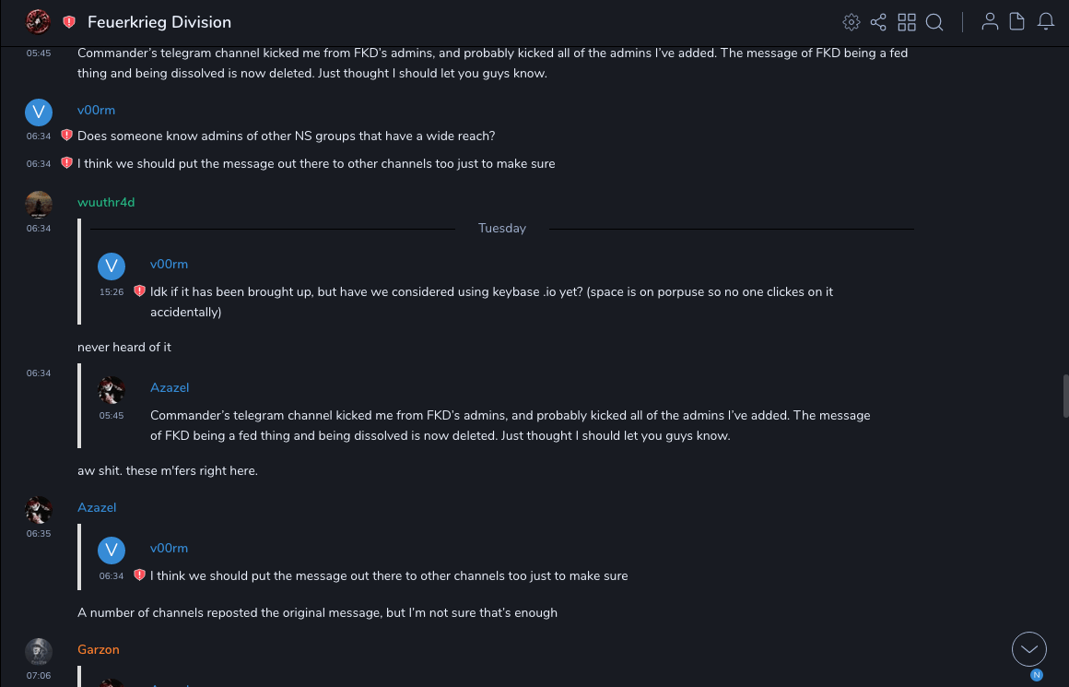Image resolution: width=1069 pixels, height=687 pixels.
Task: Open the channel settings gear icon
Action: point(852,22)
